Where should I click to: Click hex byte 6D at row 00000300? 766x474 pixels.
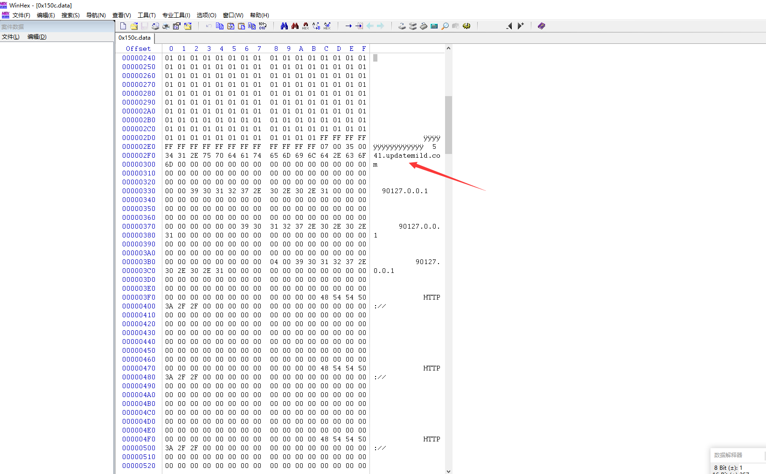click(x=169, y=164)
